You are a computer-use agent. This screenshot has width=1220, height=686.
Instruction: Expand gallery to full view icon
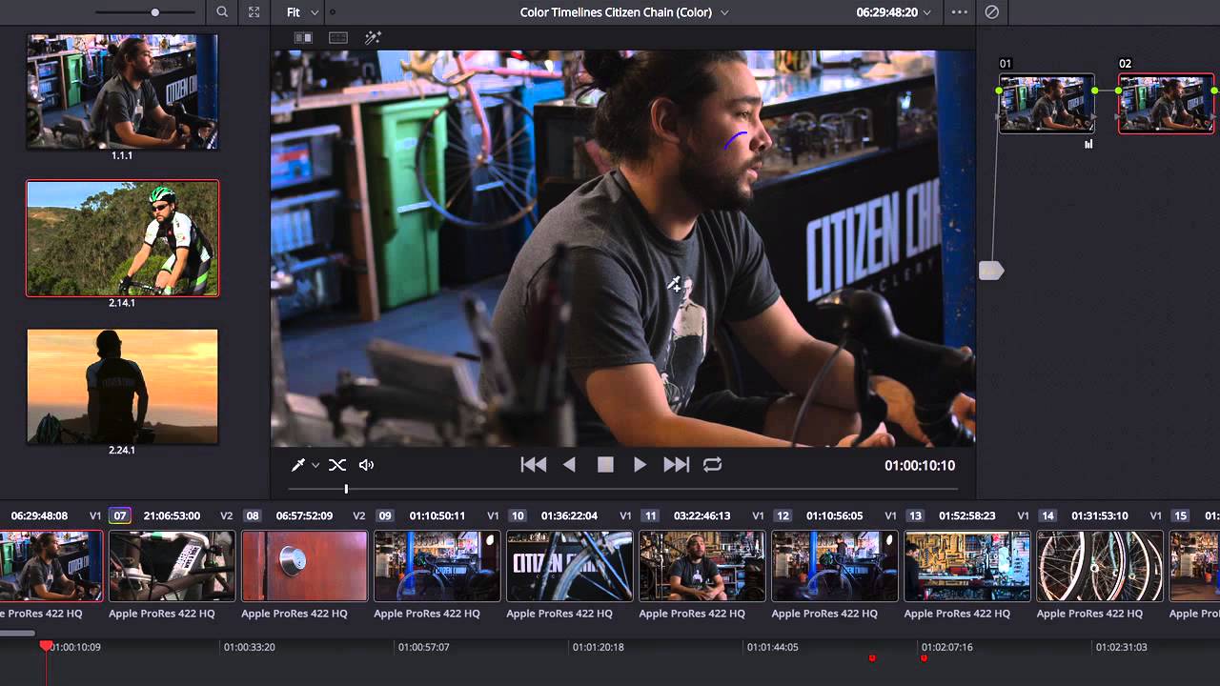254,12
